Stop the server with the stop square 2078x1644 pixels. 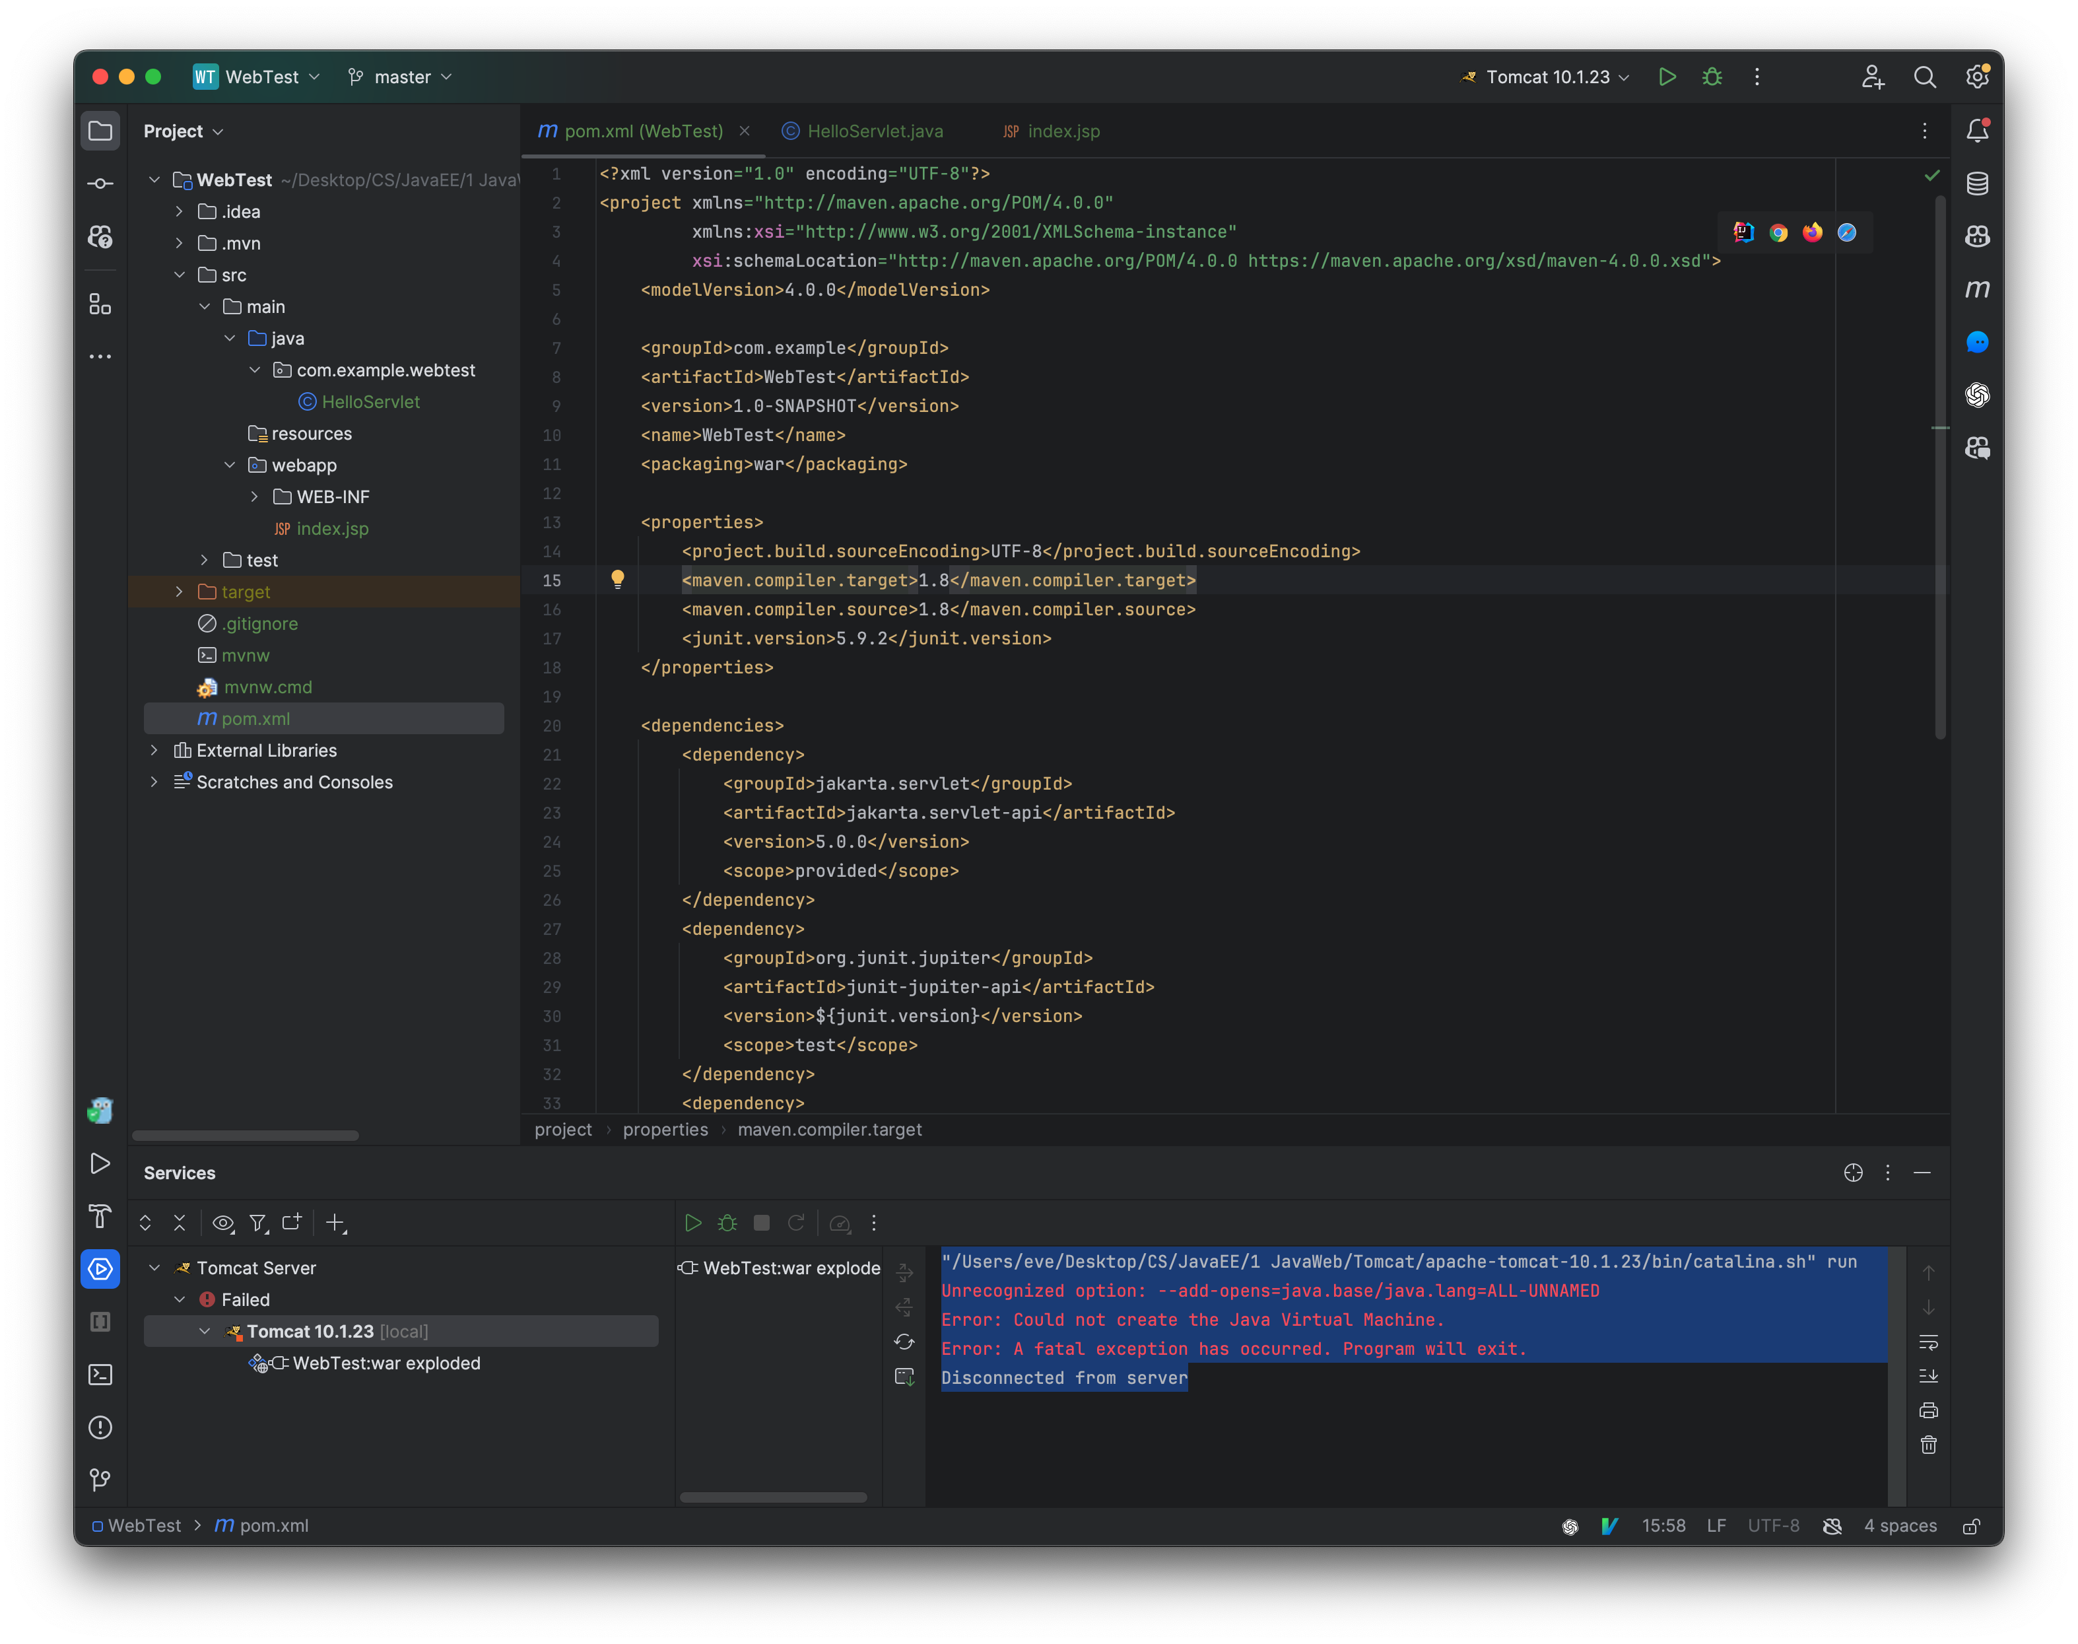[x=761, y=1222]
